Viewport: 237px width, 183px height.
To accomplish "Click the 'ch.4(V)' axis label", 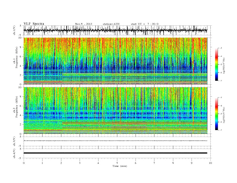I will click(x=14, y=153).
